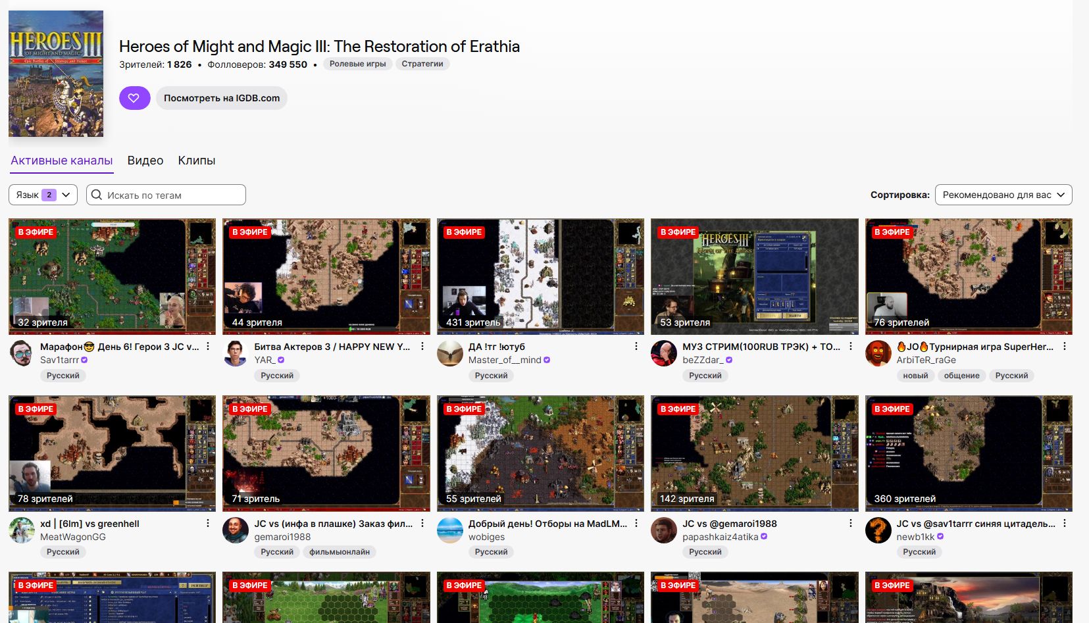The width and height of the screenshot is (1089, 623).
Task: Click wobiges channel avatar
Action: tap(450, 530)
